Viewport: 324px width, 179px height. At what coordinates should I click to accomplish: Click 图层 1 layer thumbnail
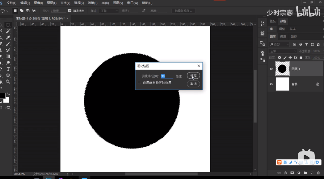(282, 69)
